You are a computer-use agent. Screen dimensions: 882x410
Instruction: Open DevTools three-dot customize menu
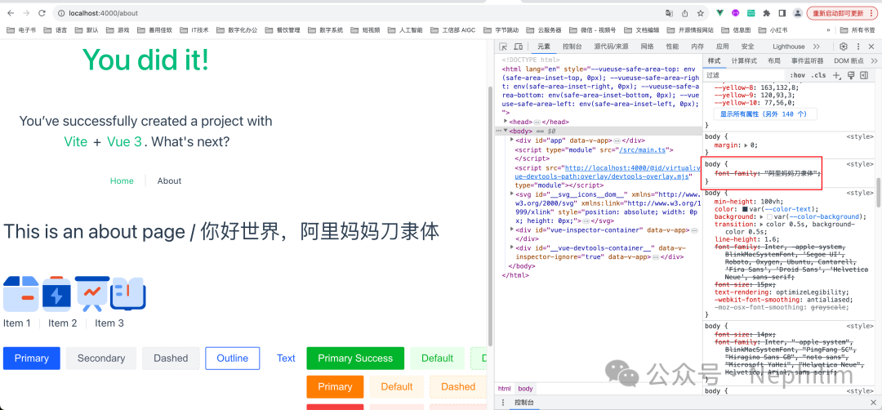tap(857, 47)
